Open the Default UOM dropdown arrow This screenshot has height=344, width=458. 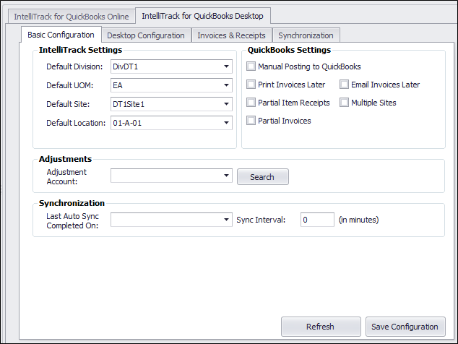[226, 85]
